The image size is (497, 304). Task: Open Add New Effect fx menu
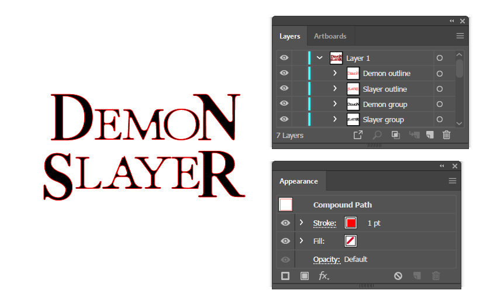pos(323,276)
